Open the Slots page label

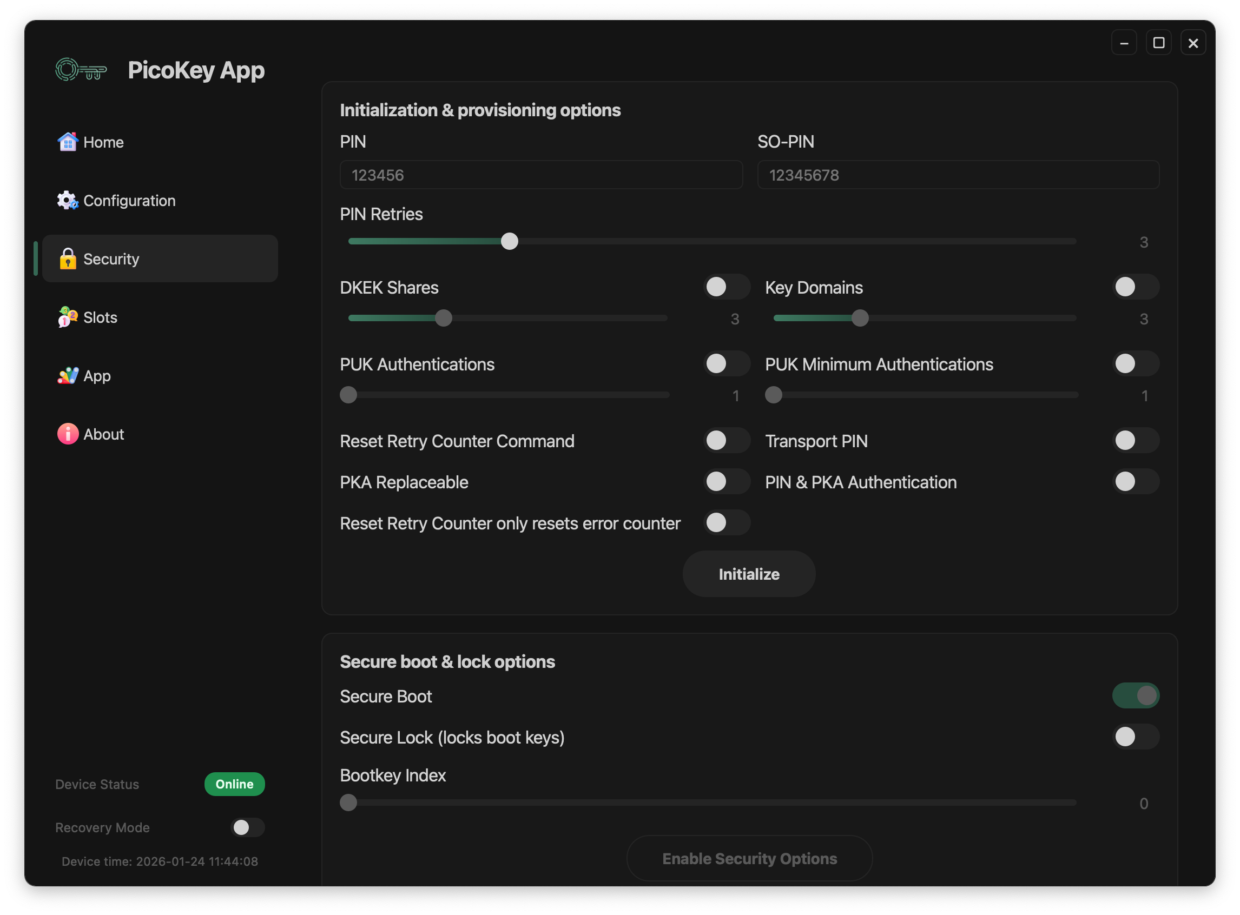(100, 317)
